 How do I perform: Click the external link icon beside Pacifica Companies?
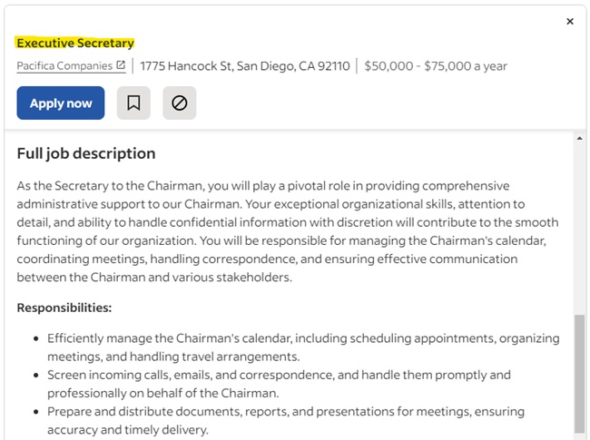121,65
